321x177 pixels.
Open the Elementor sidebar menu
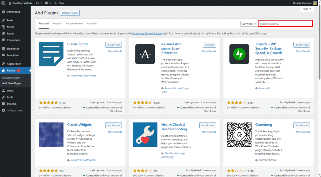click(x=13, y=49)
